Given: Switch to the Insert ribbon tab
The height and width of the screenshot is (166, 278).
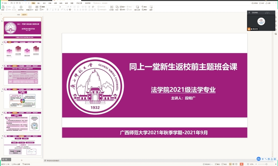Looking at the screenshot, I should coord(39,3).
